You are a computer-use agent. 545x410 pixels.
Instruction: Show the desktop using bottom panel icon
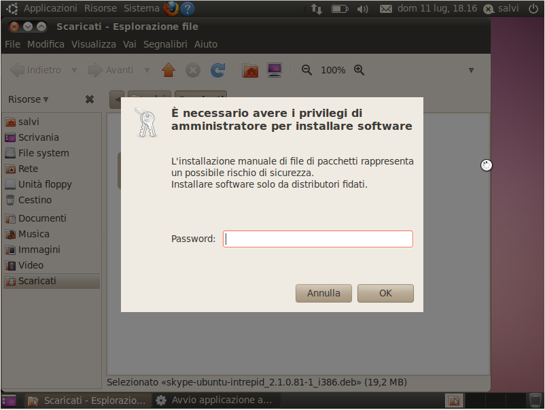9,400
